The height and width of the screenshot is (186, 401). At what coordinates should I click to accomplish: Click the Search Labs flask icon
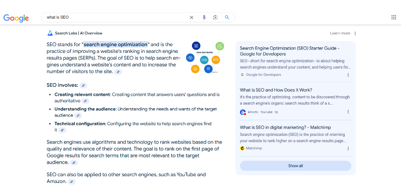coord(50,33)
